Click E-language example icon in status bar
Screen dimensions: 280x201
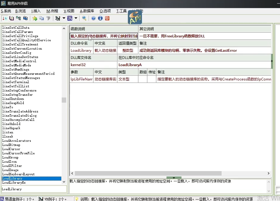pos(2,199)
